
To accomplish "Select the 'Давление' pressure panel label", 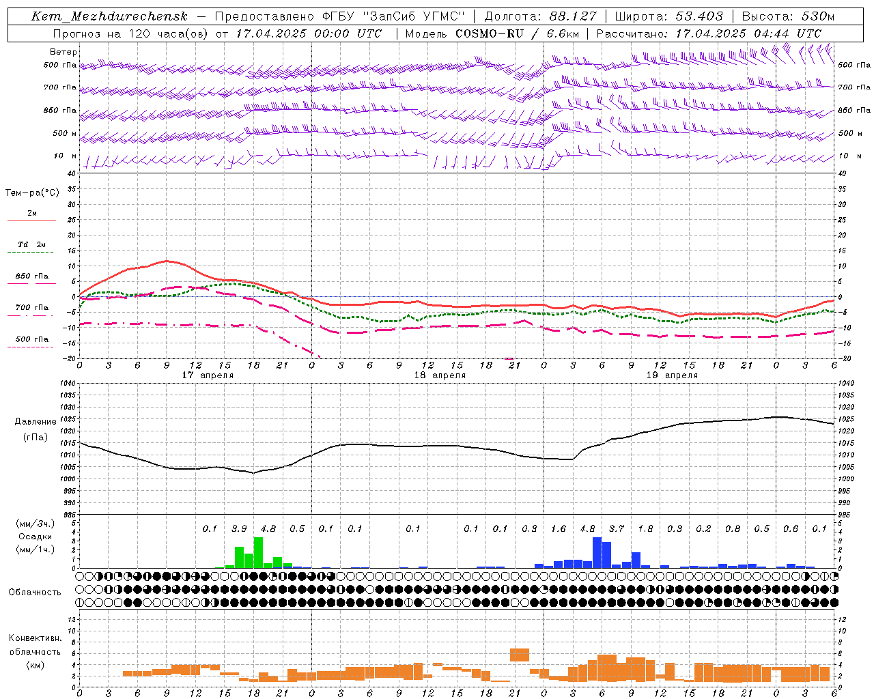I will [36, 422].
